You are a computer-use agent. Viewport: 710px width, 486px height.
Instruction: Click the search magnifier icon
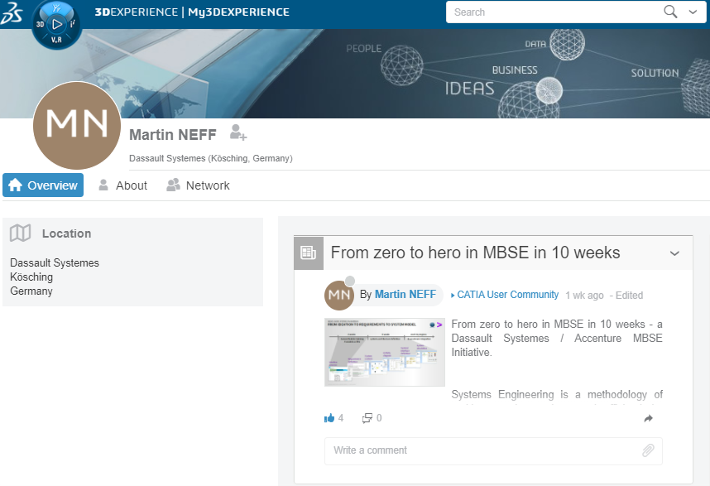tap(670, 12)
